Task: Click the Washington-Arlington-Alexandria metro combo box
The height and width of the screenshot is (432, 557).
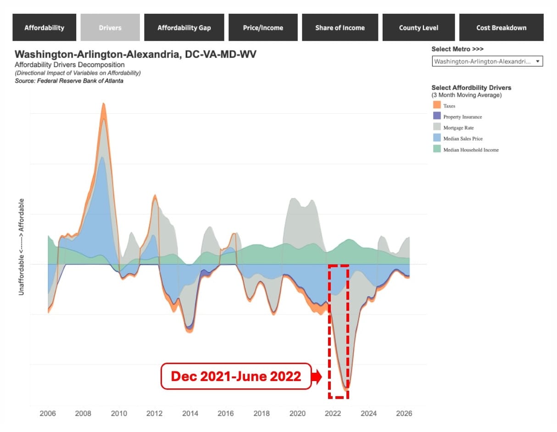Action: tap(487, 61)
